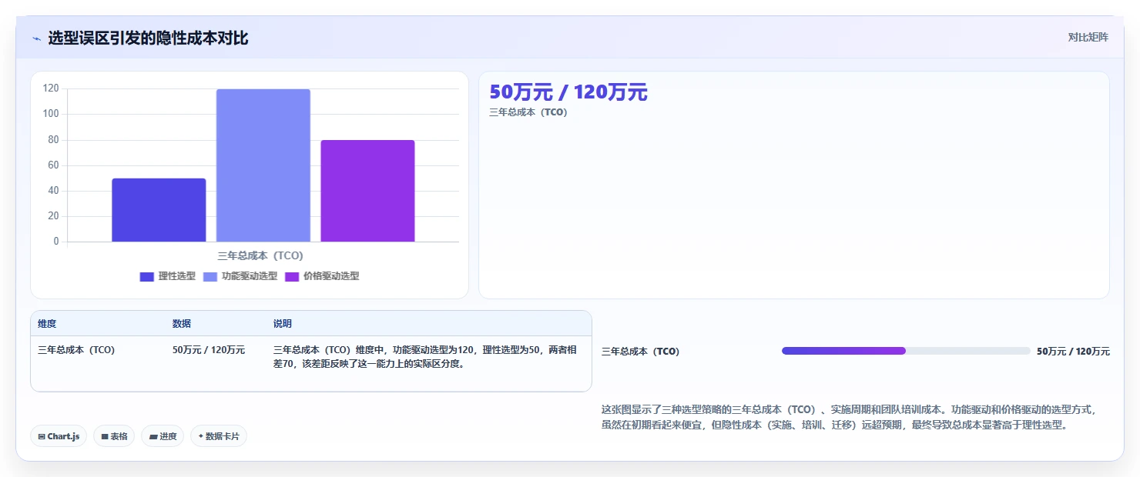Click the table cell 50万元 / 120万元
This screenshot has height=477, width=1140.
coord(209,350)
